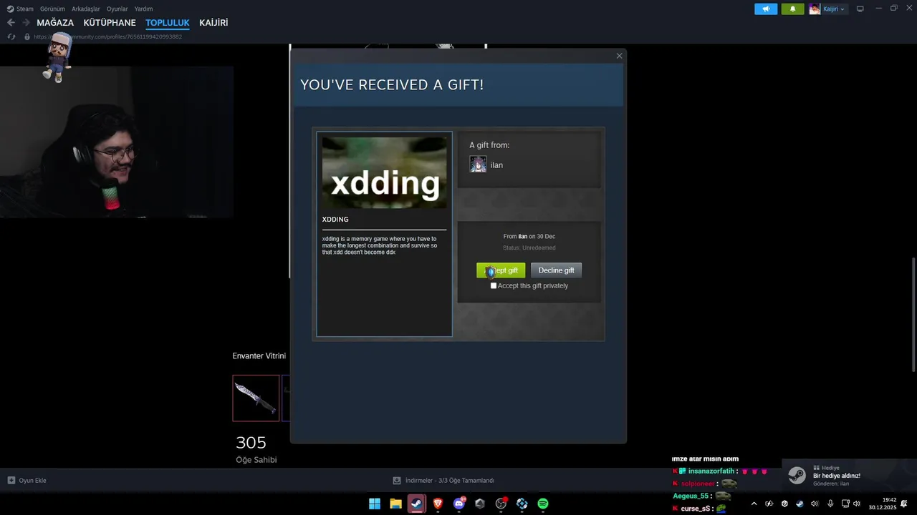Screen dimensions: 917x515
Task: Click the gift sender's avatar next to ilan
Action: tap(478, 165)
